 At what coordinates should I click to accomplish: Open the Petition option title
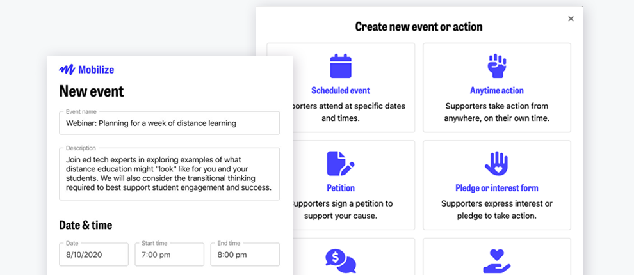(x=340, y=188)
